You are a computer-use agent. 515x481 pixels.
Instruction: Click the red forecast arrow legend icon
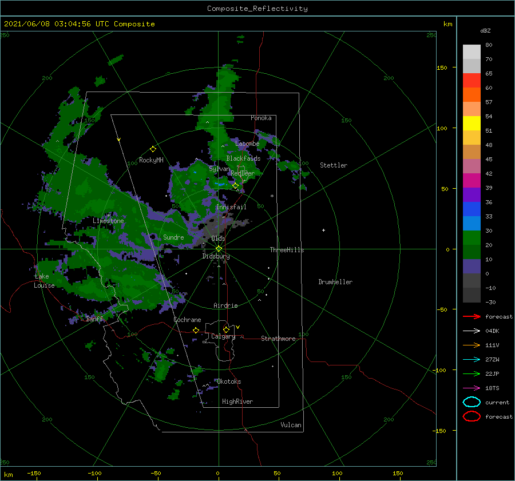click(x=472, y=316)
